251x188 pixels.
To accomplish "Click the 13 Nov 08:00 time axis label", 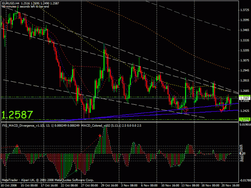I will [190, 185].
